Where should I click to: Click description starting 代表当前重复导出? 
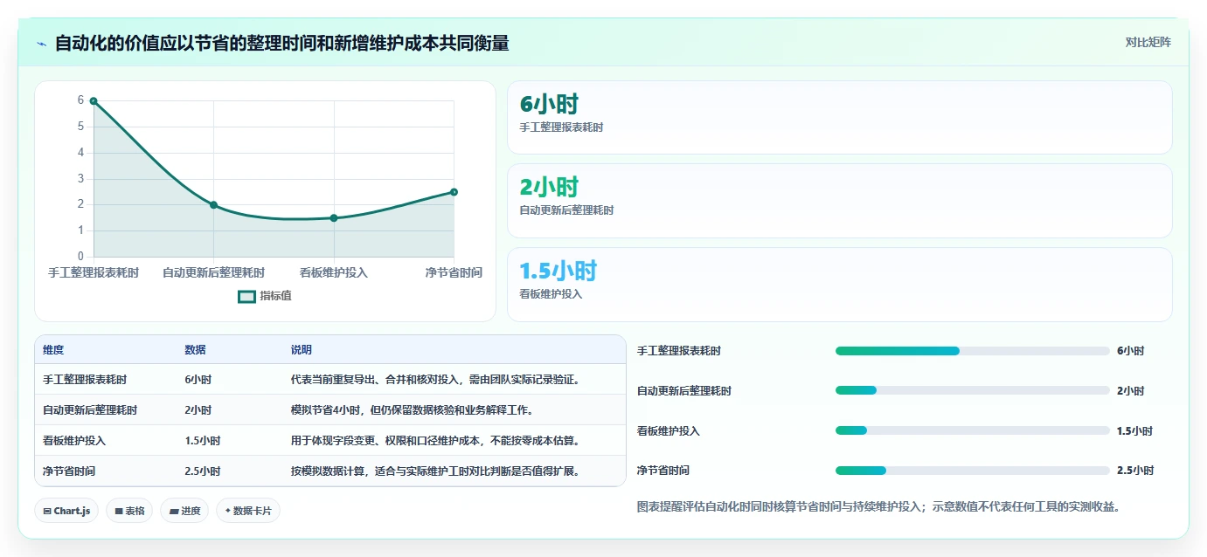pos(435,380)
